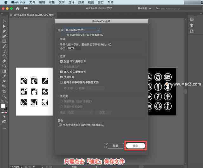Go to the next artboard arrow
The width and height of the screenshot is (203, 168).
pos(47,167)
